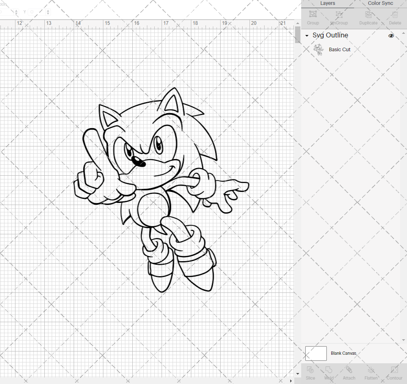Screen dimensions: 407x384
Task: Open the Color Sync tab
Action: [x=380, y=3]
